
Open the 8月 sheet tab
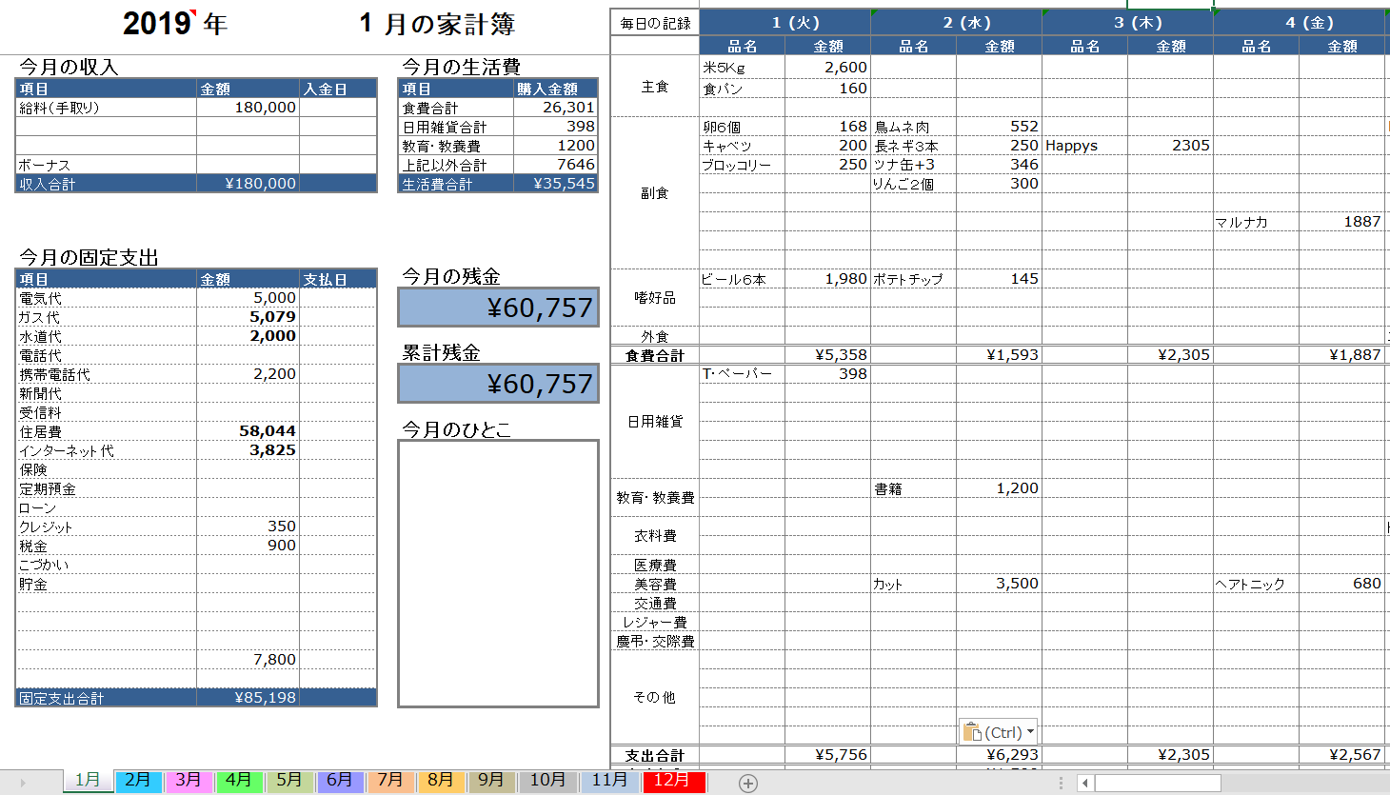click(x=441, y=781)
